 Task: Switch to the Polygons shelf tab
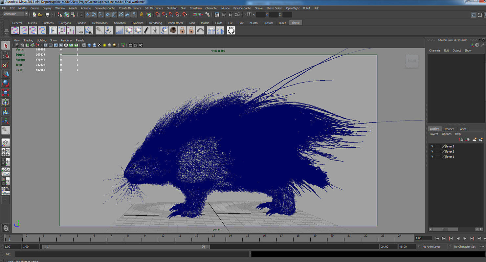(65, 23)
